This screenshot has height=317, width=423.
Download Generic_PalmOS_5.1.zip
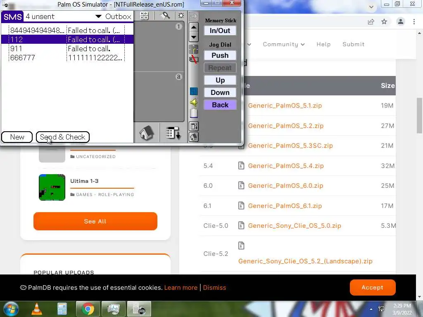(x=285, y=105)
